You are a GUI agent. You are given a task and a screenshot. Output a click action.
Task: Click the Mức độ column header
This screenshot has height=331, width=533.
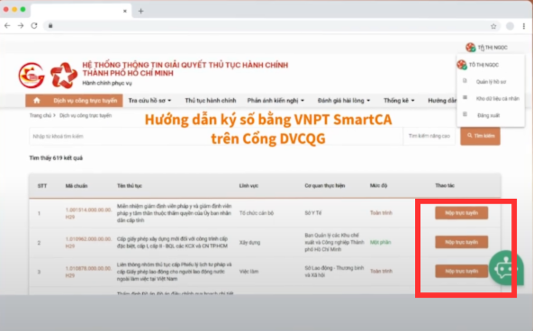pos(378,185)
